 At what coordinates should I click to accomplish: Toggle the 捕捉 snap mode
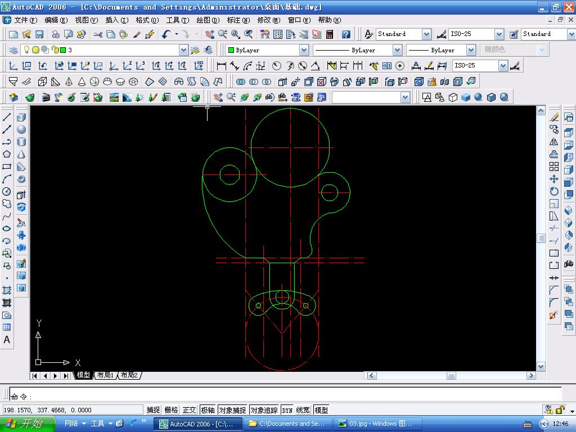click(153, 410)
